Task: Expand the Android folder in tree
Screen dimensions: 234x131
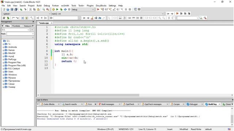Action: tap(3, 47)
